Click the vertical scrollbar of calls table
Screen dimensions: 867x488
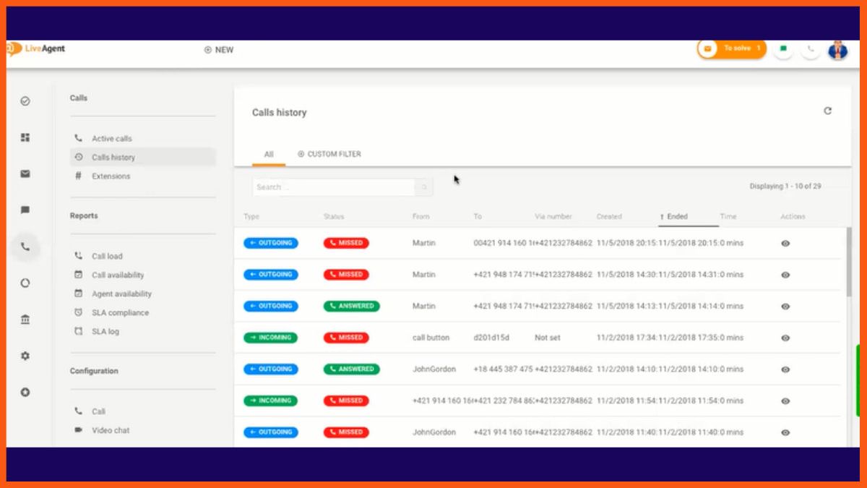pyautogui.click(x=849, y=262)
